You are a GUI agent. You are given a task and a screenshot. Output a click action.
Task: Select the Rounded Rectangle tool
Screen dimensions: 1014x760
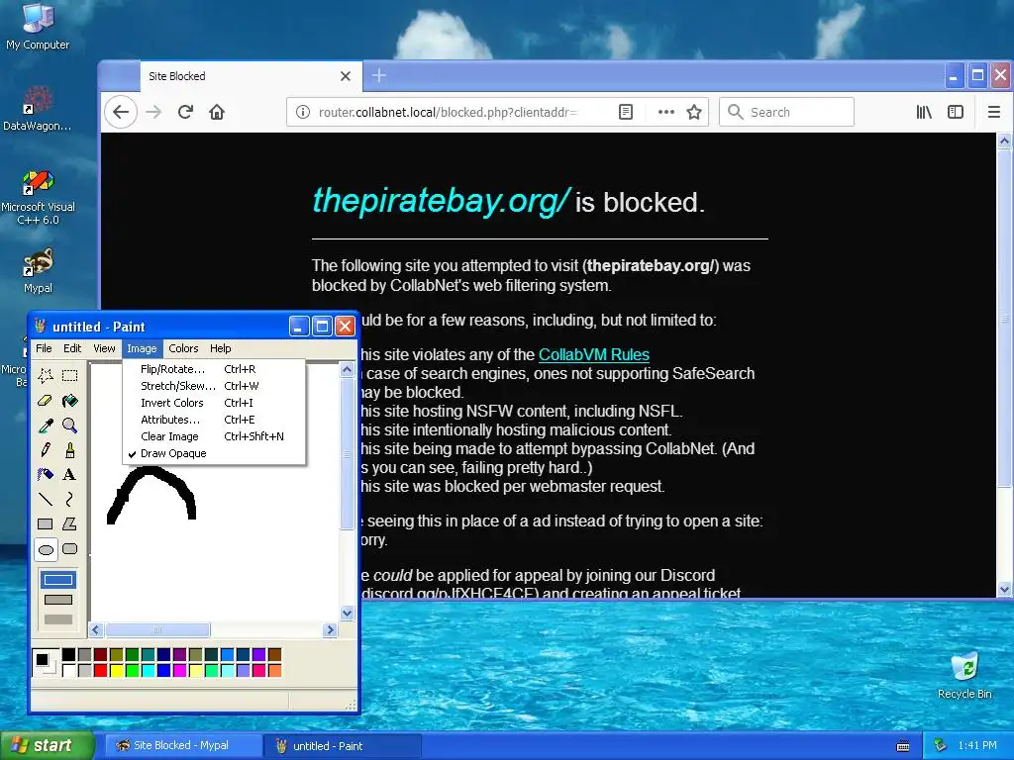[70, 549]
